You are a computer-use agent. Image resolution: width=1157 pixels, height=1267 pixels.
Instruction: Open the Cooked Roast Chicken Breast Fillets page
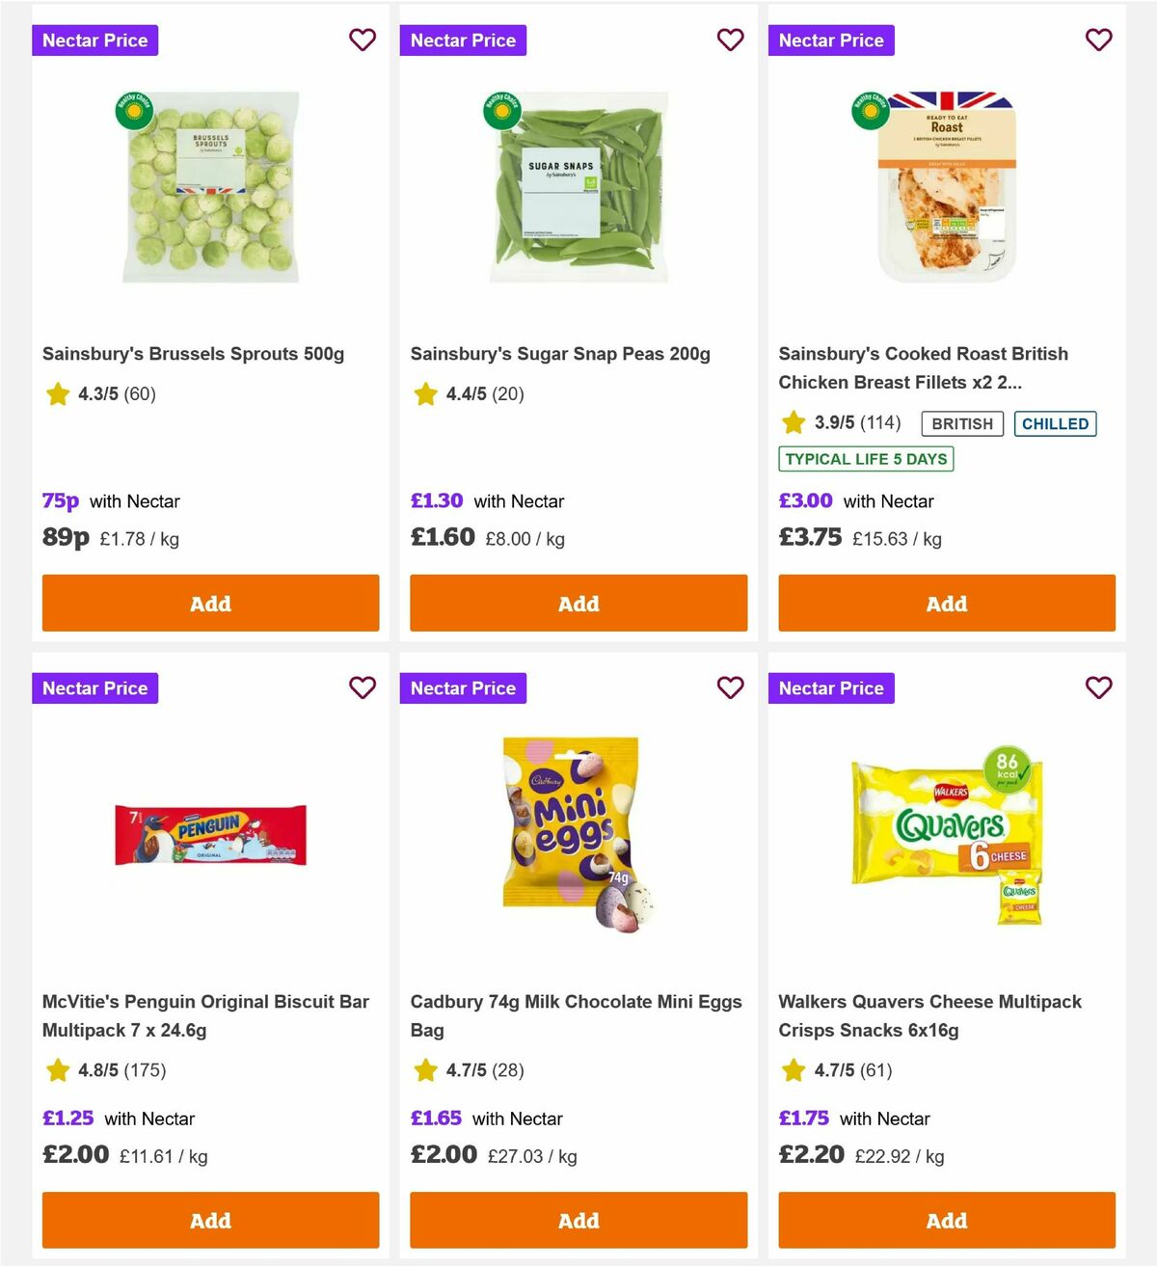[x=923, y=367]
